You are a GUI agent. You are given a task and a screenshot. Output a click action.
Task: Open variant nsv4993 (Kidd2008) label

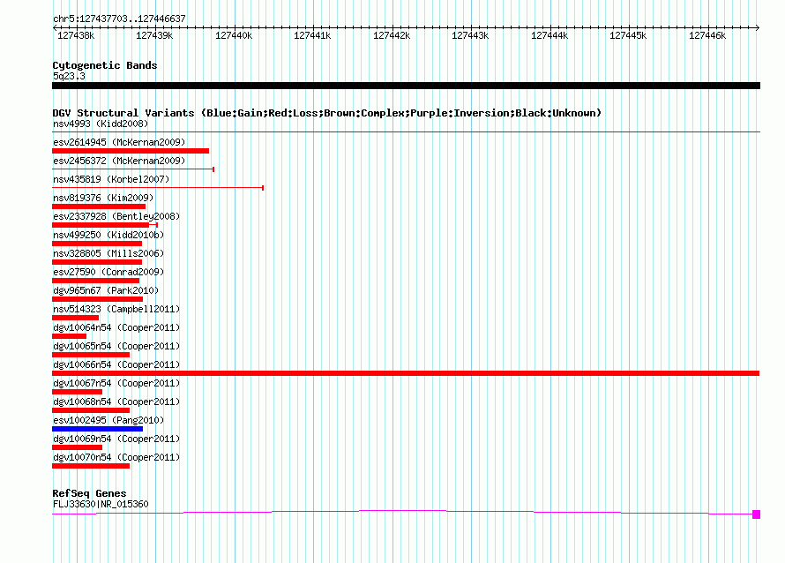101,124
